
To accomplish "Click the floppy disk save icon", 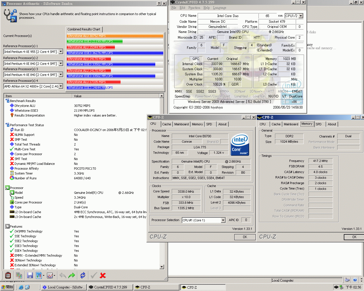I will pos(30,275).
